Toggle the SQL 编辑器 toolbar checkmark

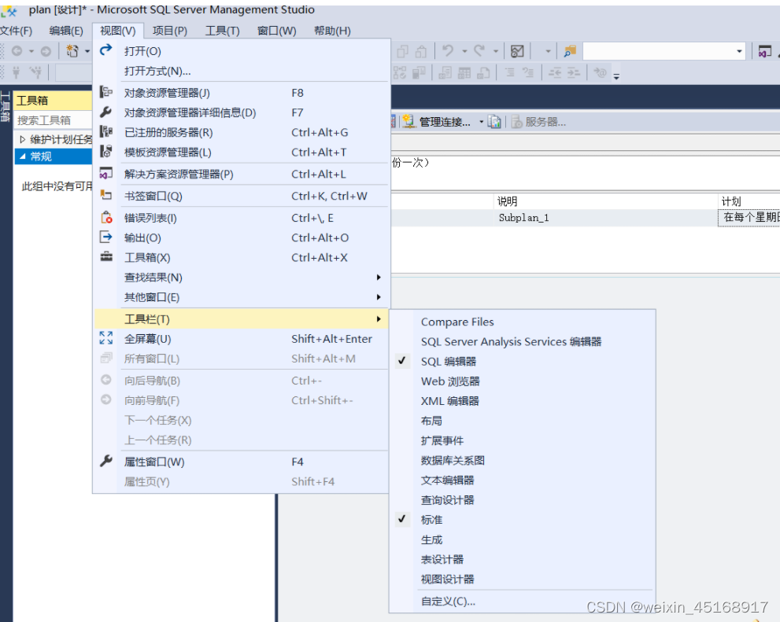coord(402,361)
